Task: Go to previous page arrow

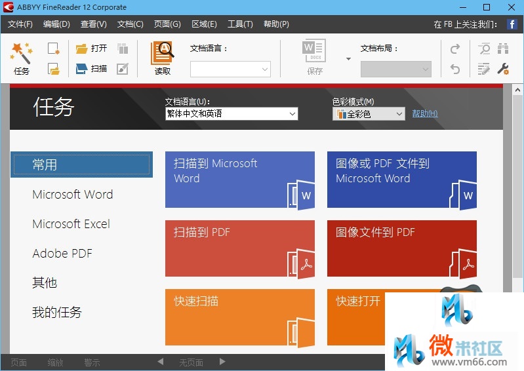Action: coord(161,362)
